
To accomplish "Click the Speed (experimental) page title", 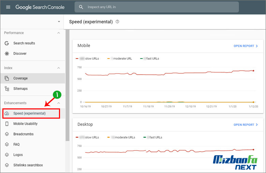I will click(x=91, y=22).
